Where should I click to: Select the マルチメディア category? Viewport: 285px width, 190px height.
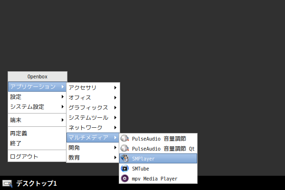click(93, 137)
